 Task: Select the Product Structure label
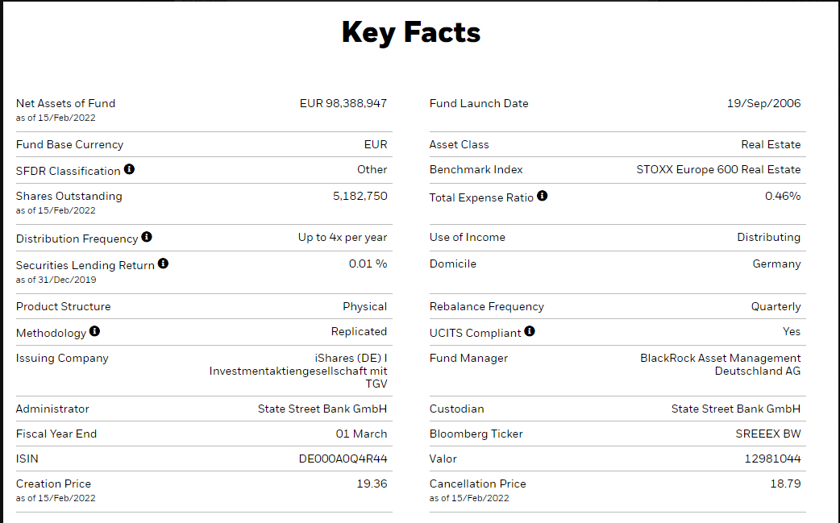tap(63, 306)
